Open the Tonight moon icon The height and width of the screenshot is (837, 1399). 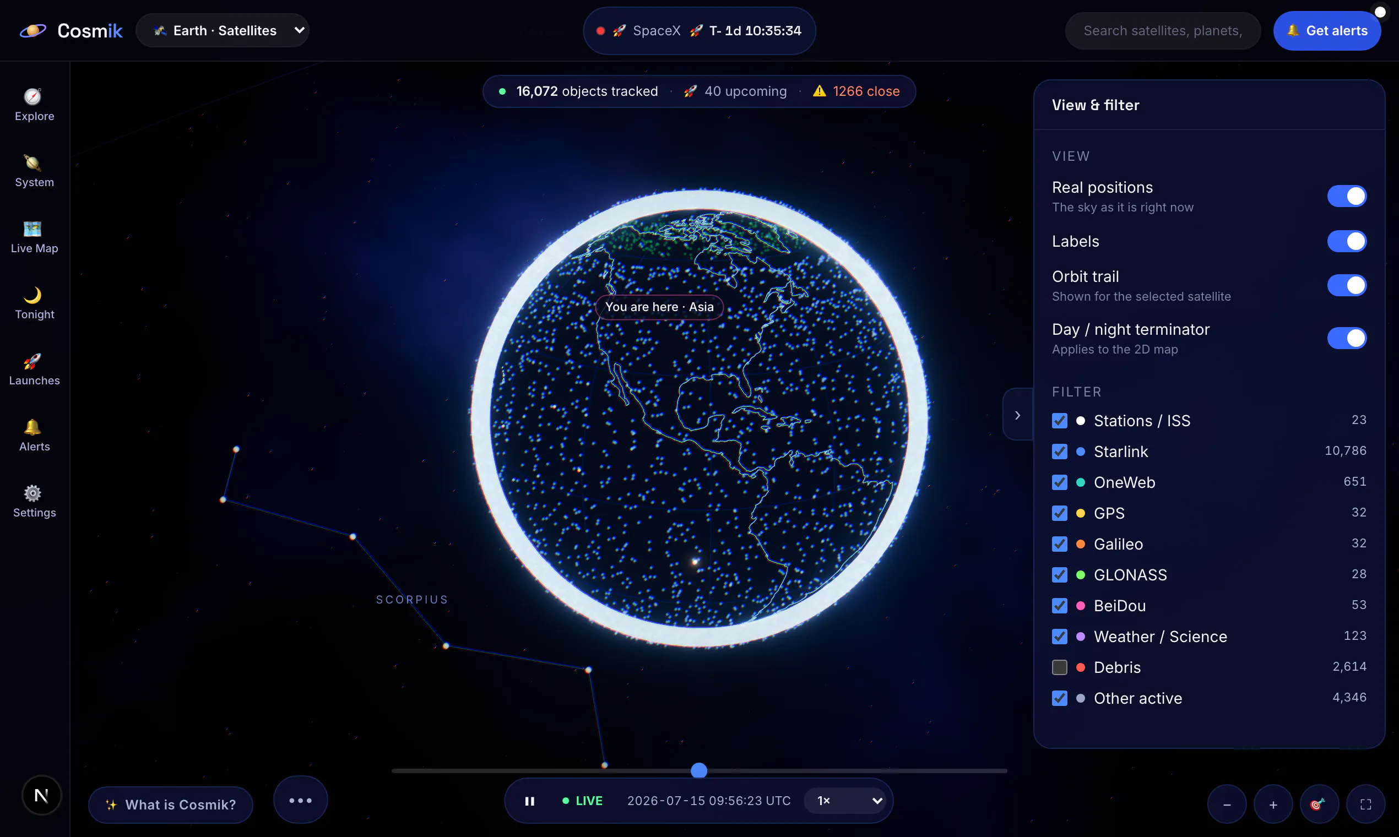(32, 295)
